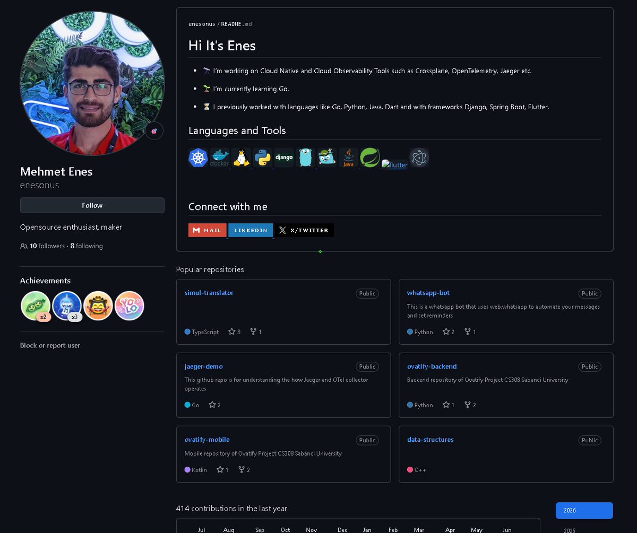Click the 'Languages and Tools' heading

pos(237,130)
